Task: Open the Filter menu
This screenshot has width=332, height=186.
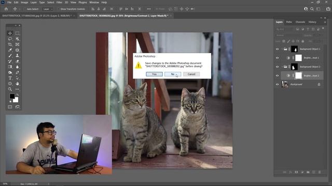Action: [59, 2]
